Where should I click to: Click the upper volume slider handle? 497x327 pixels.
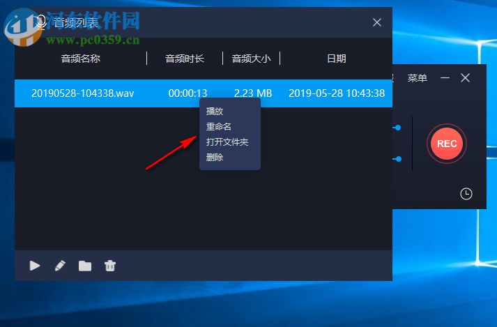tap(398, 128)
